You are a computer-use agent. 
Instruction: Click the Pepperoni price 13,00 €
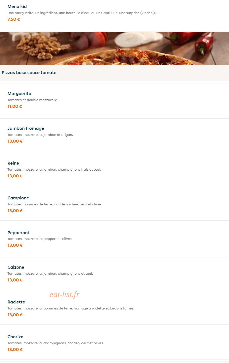[x=15, y=245]
